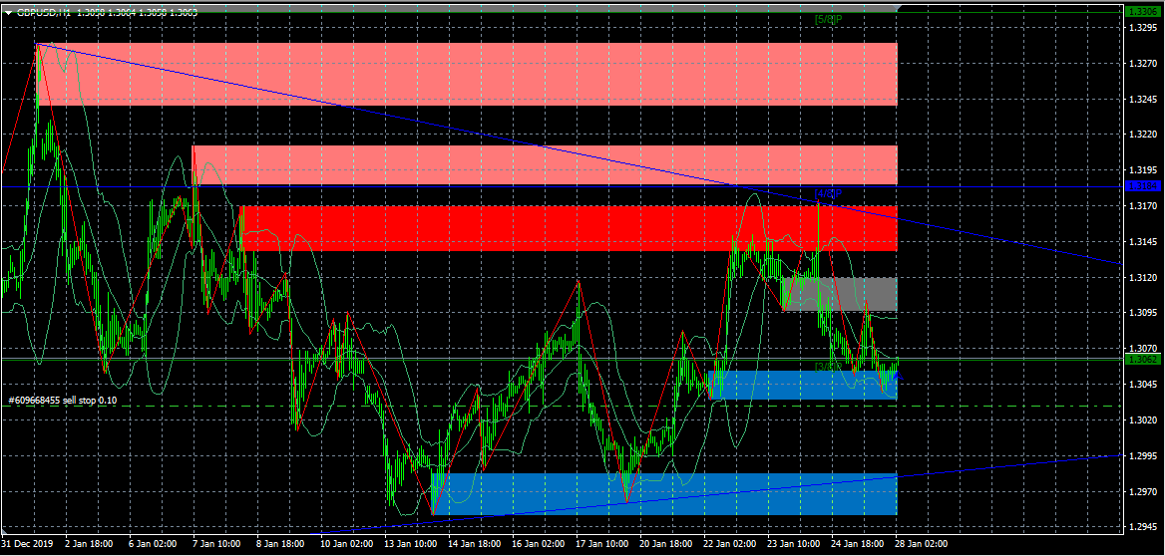Click the 22 Jan 02:00 time label
This screenshot has height=556, width=1165.
(x=730, y=543)
